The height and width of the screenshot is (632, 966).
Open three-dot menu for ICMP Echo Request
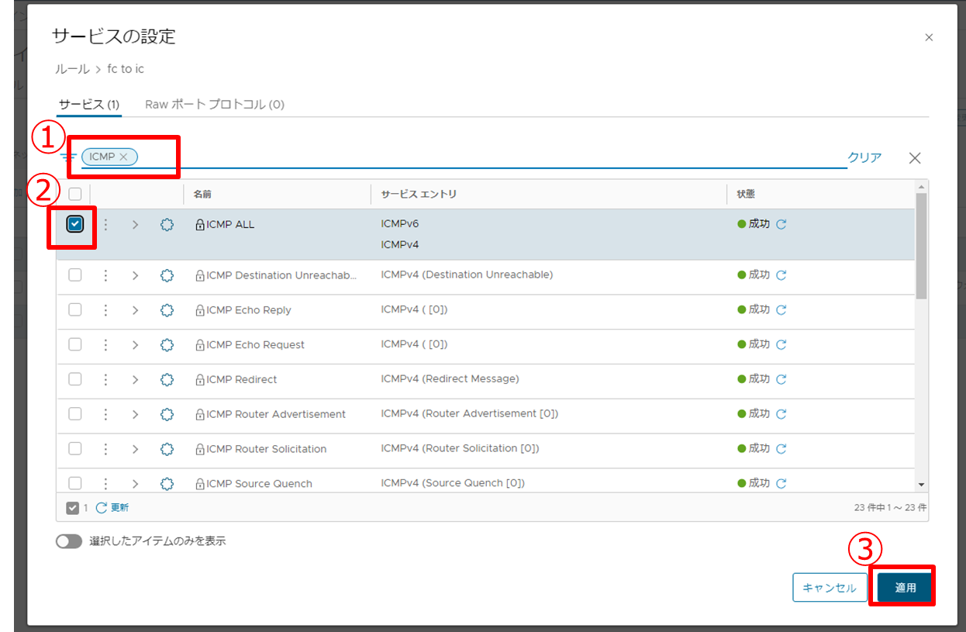(105, 344)
